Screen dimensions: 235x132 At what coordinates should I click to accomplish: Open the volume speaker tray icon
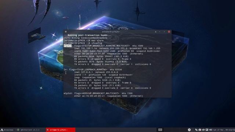coord(210,130)
